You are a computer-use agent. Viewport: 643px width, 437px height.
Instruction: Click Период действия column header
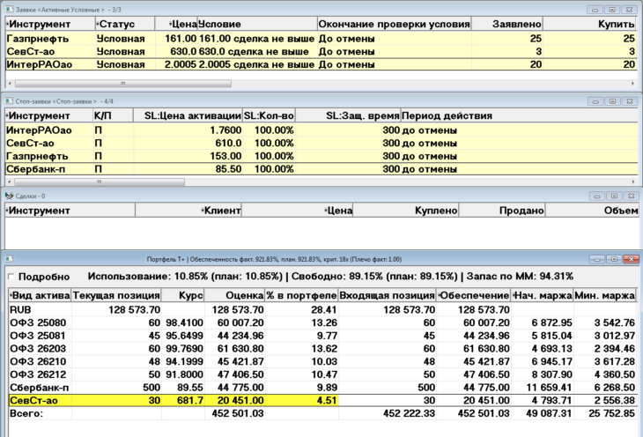pos(519,115)
